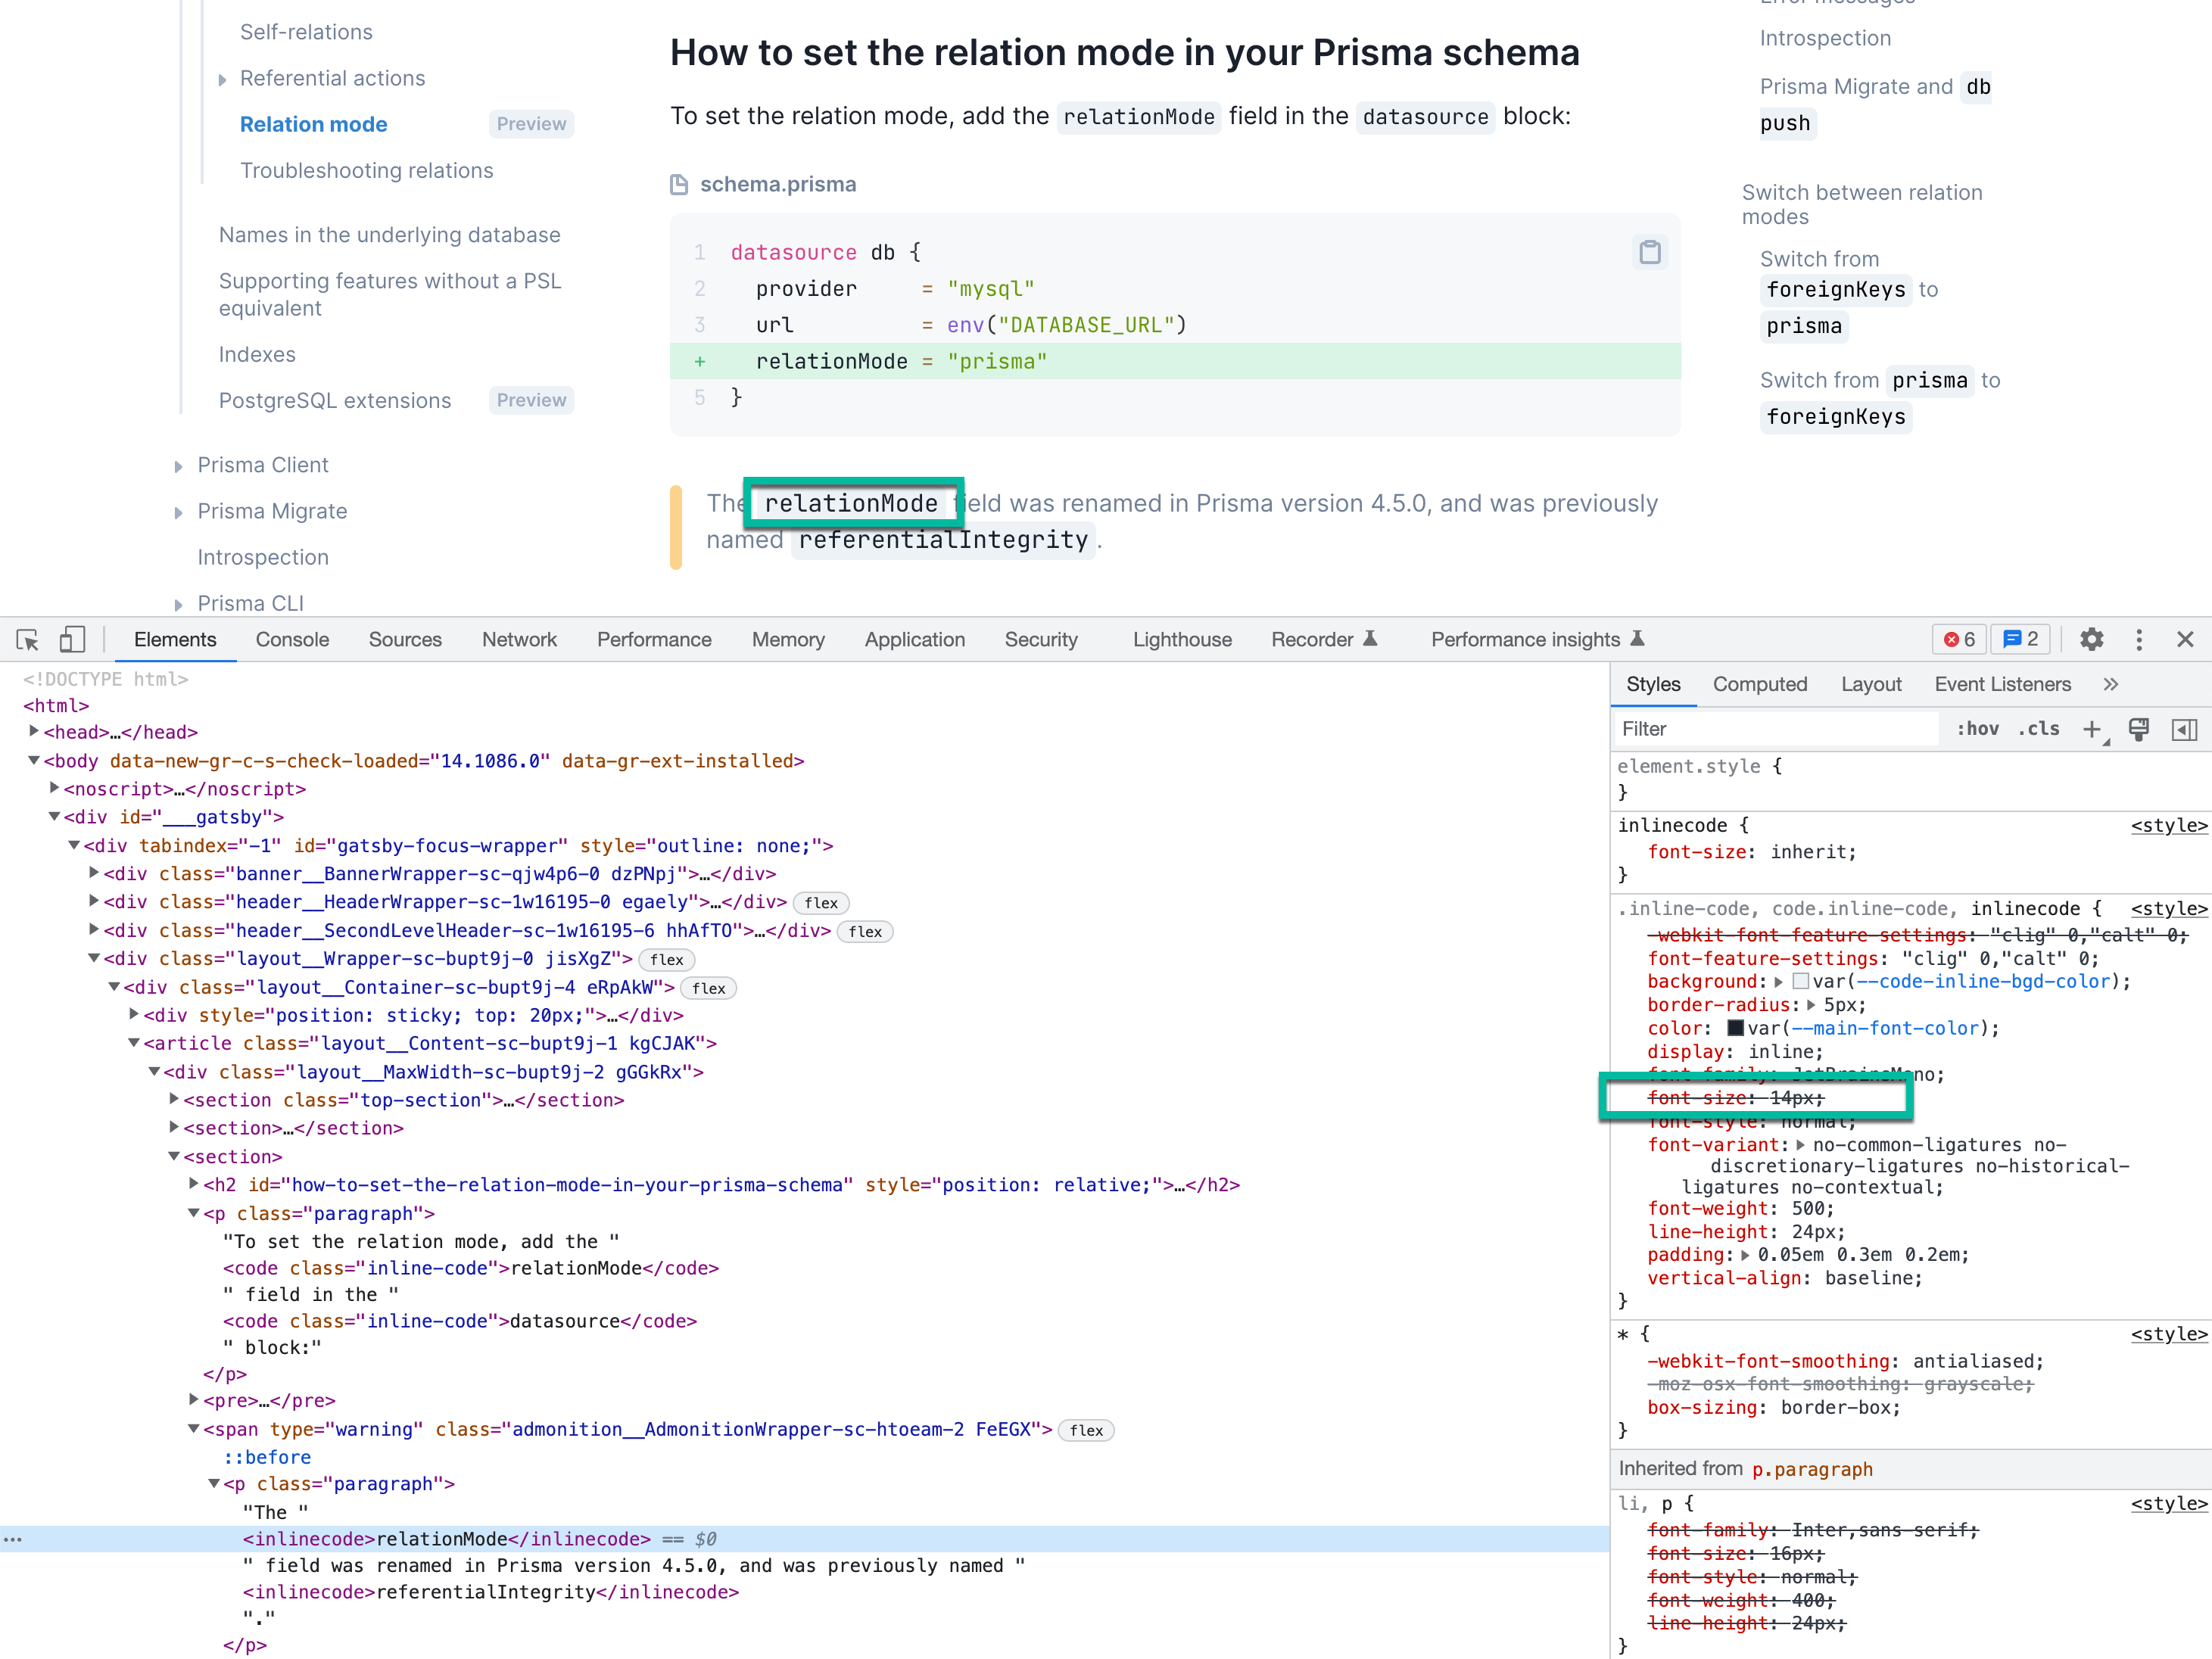This screenshot has height=1659, width=2212.
Task: Expand Referential actions sidebar item
Action: (222, 79)
